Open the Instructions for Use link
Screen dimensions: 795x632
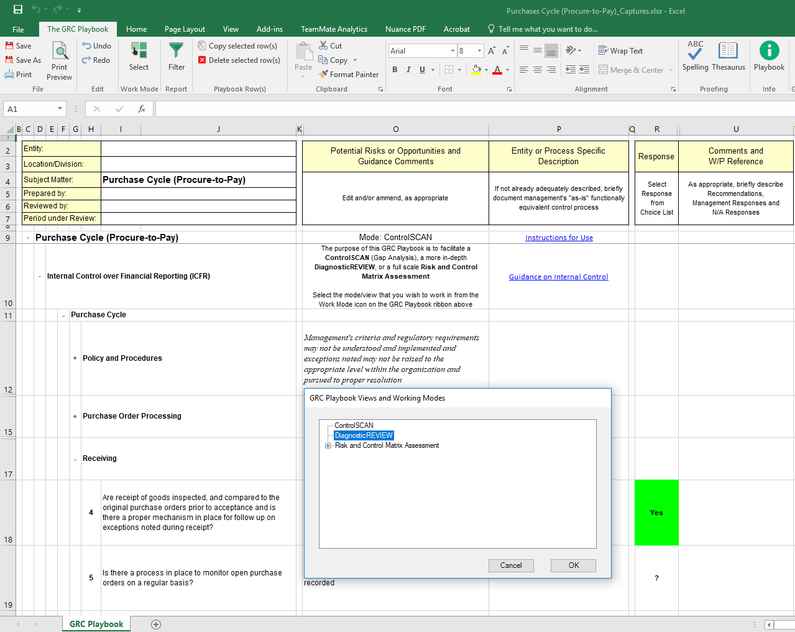[558, 237]
